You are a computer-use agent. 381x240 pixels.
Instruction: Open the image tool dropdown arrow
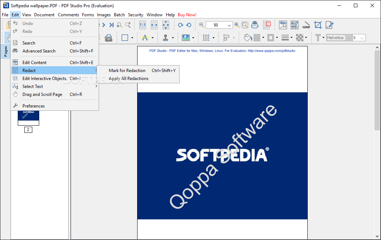click(x=193, y=38)
